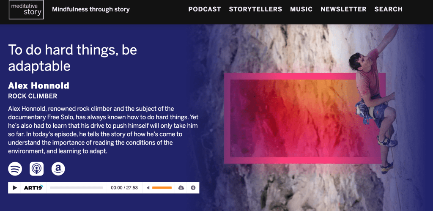Image resolution: width=433 pixels, height=211 pixels.
Task: Open the STORYTELLERS menu item
Action: (255, 9)
